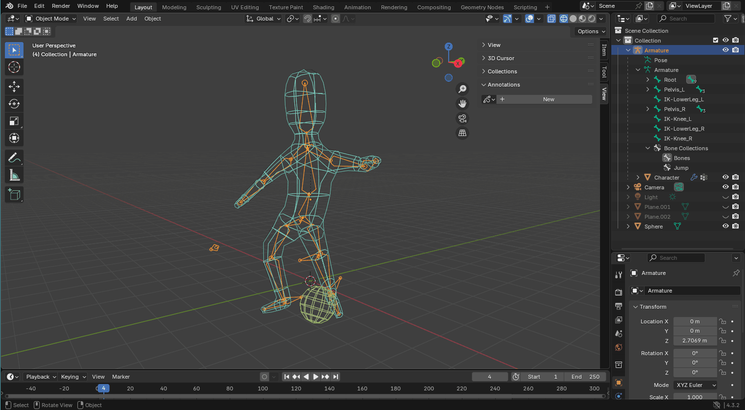745x410 pixels.
Task: Jump to next keyframe
Action: [x=326, y=377]
